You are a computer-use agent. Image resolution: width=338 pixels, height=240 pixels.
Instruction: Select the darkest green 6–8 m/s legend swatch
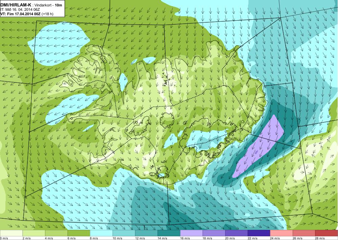79,233
